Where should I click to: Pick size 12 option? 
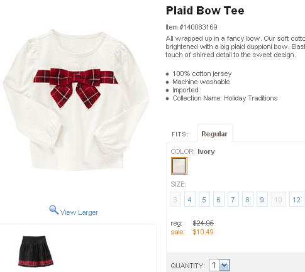tap(297, 199)
